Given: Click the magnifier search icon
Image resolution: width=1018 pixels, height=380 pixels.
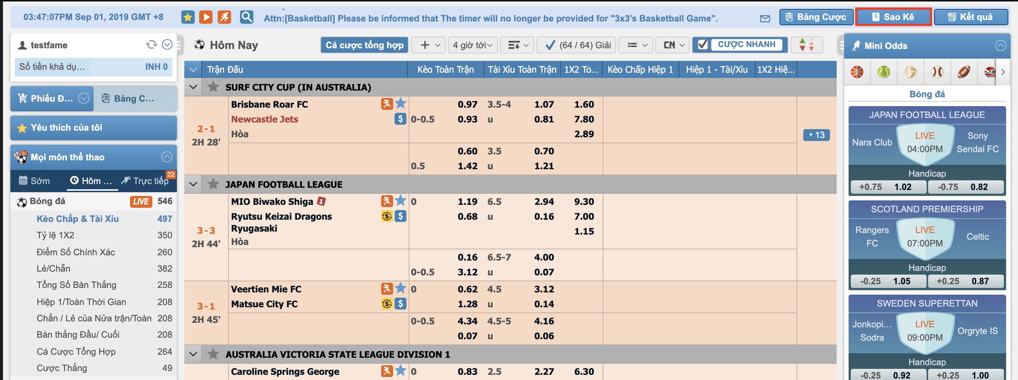Looking at the screenshot, I should coord(247,17).
